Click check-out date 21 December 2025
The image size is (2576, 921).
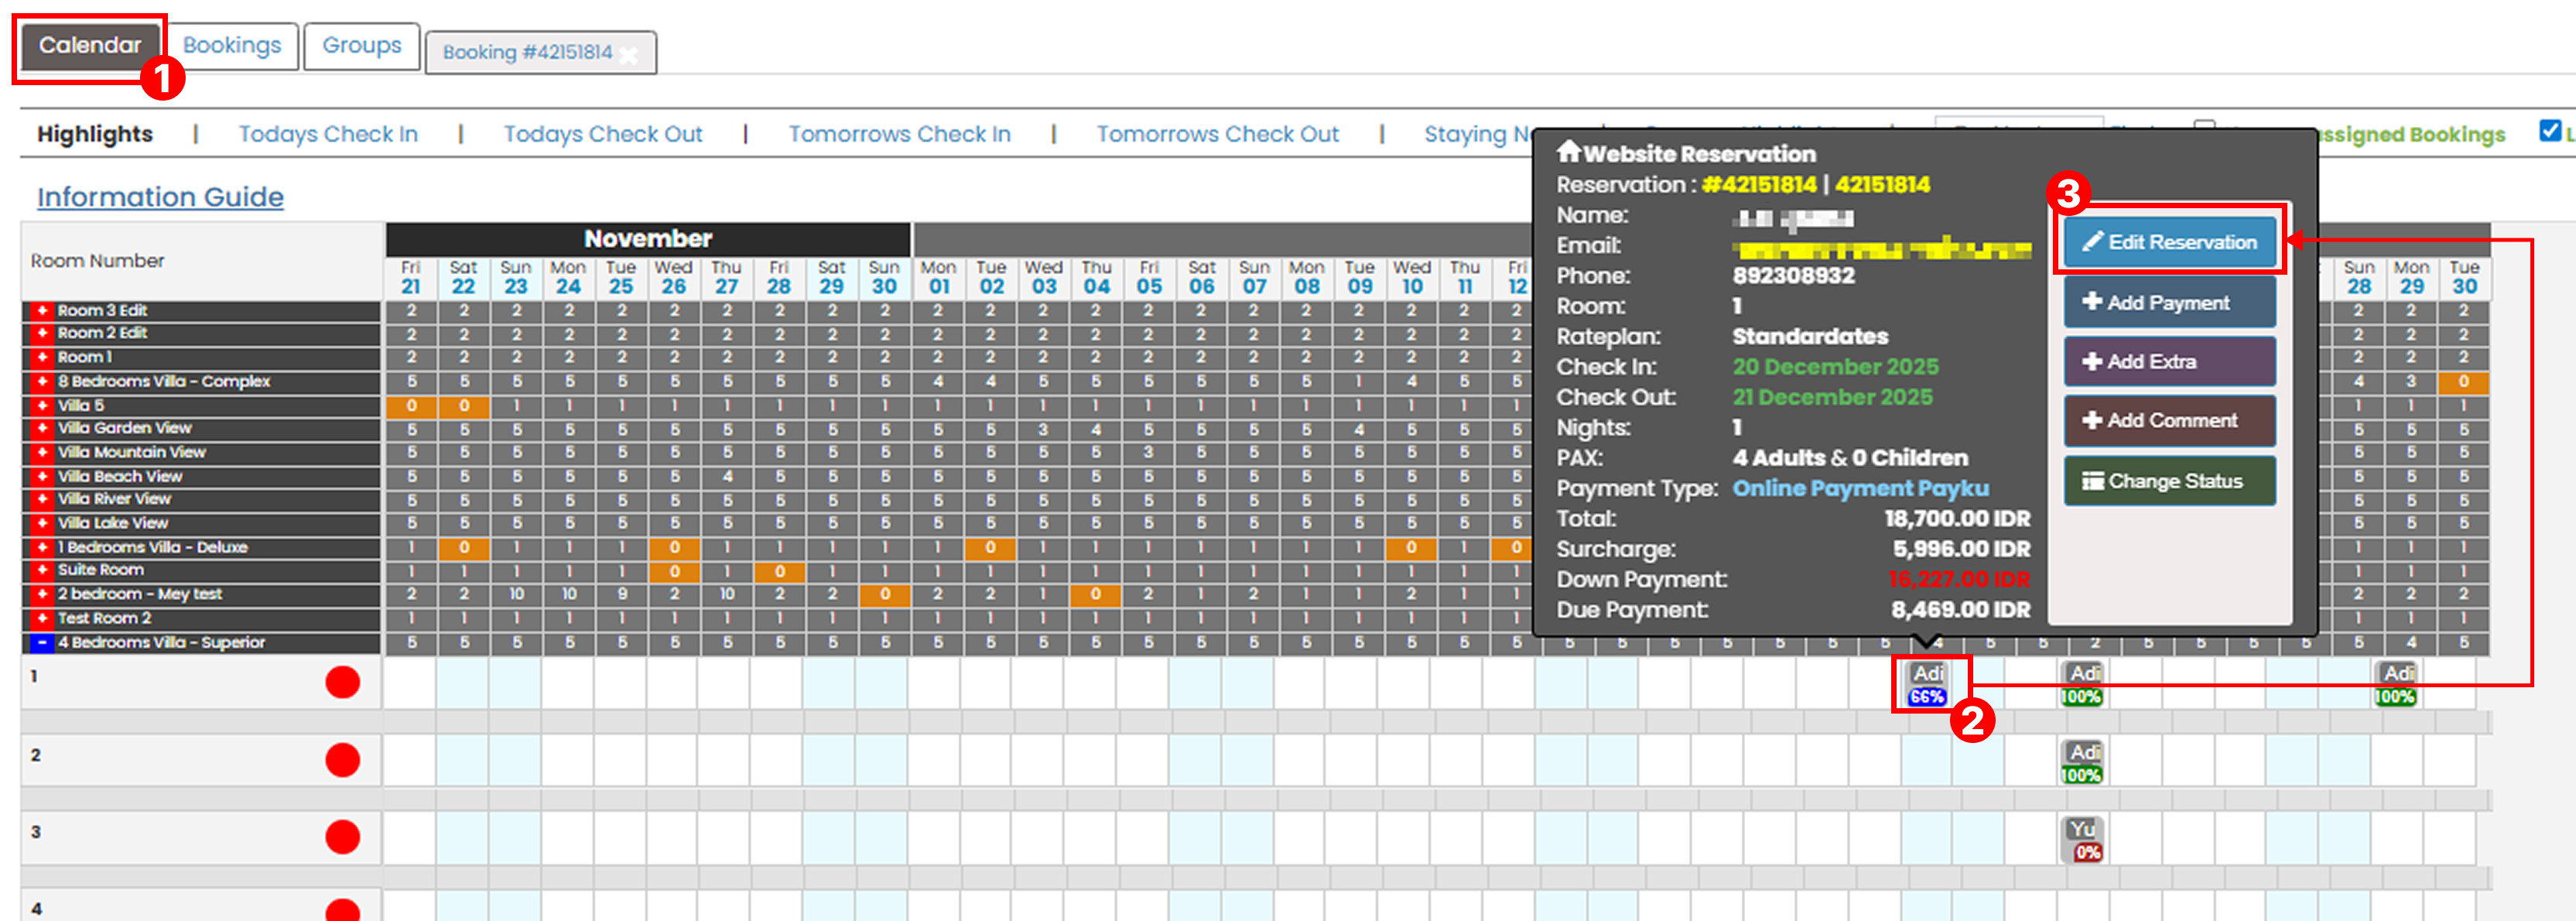coord(1832,398)
